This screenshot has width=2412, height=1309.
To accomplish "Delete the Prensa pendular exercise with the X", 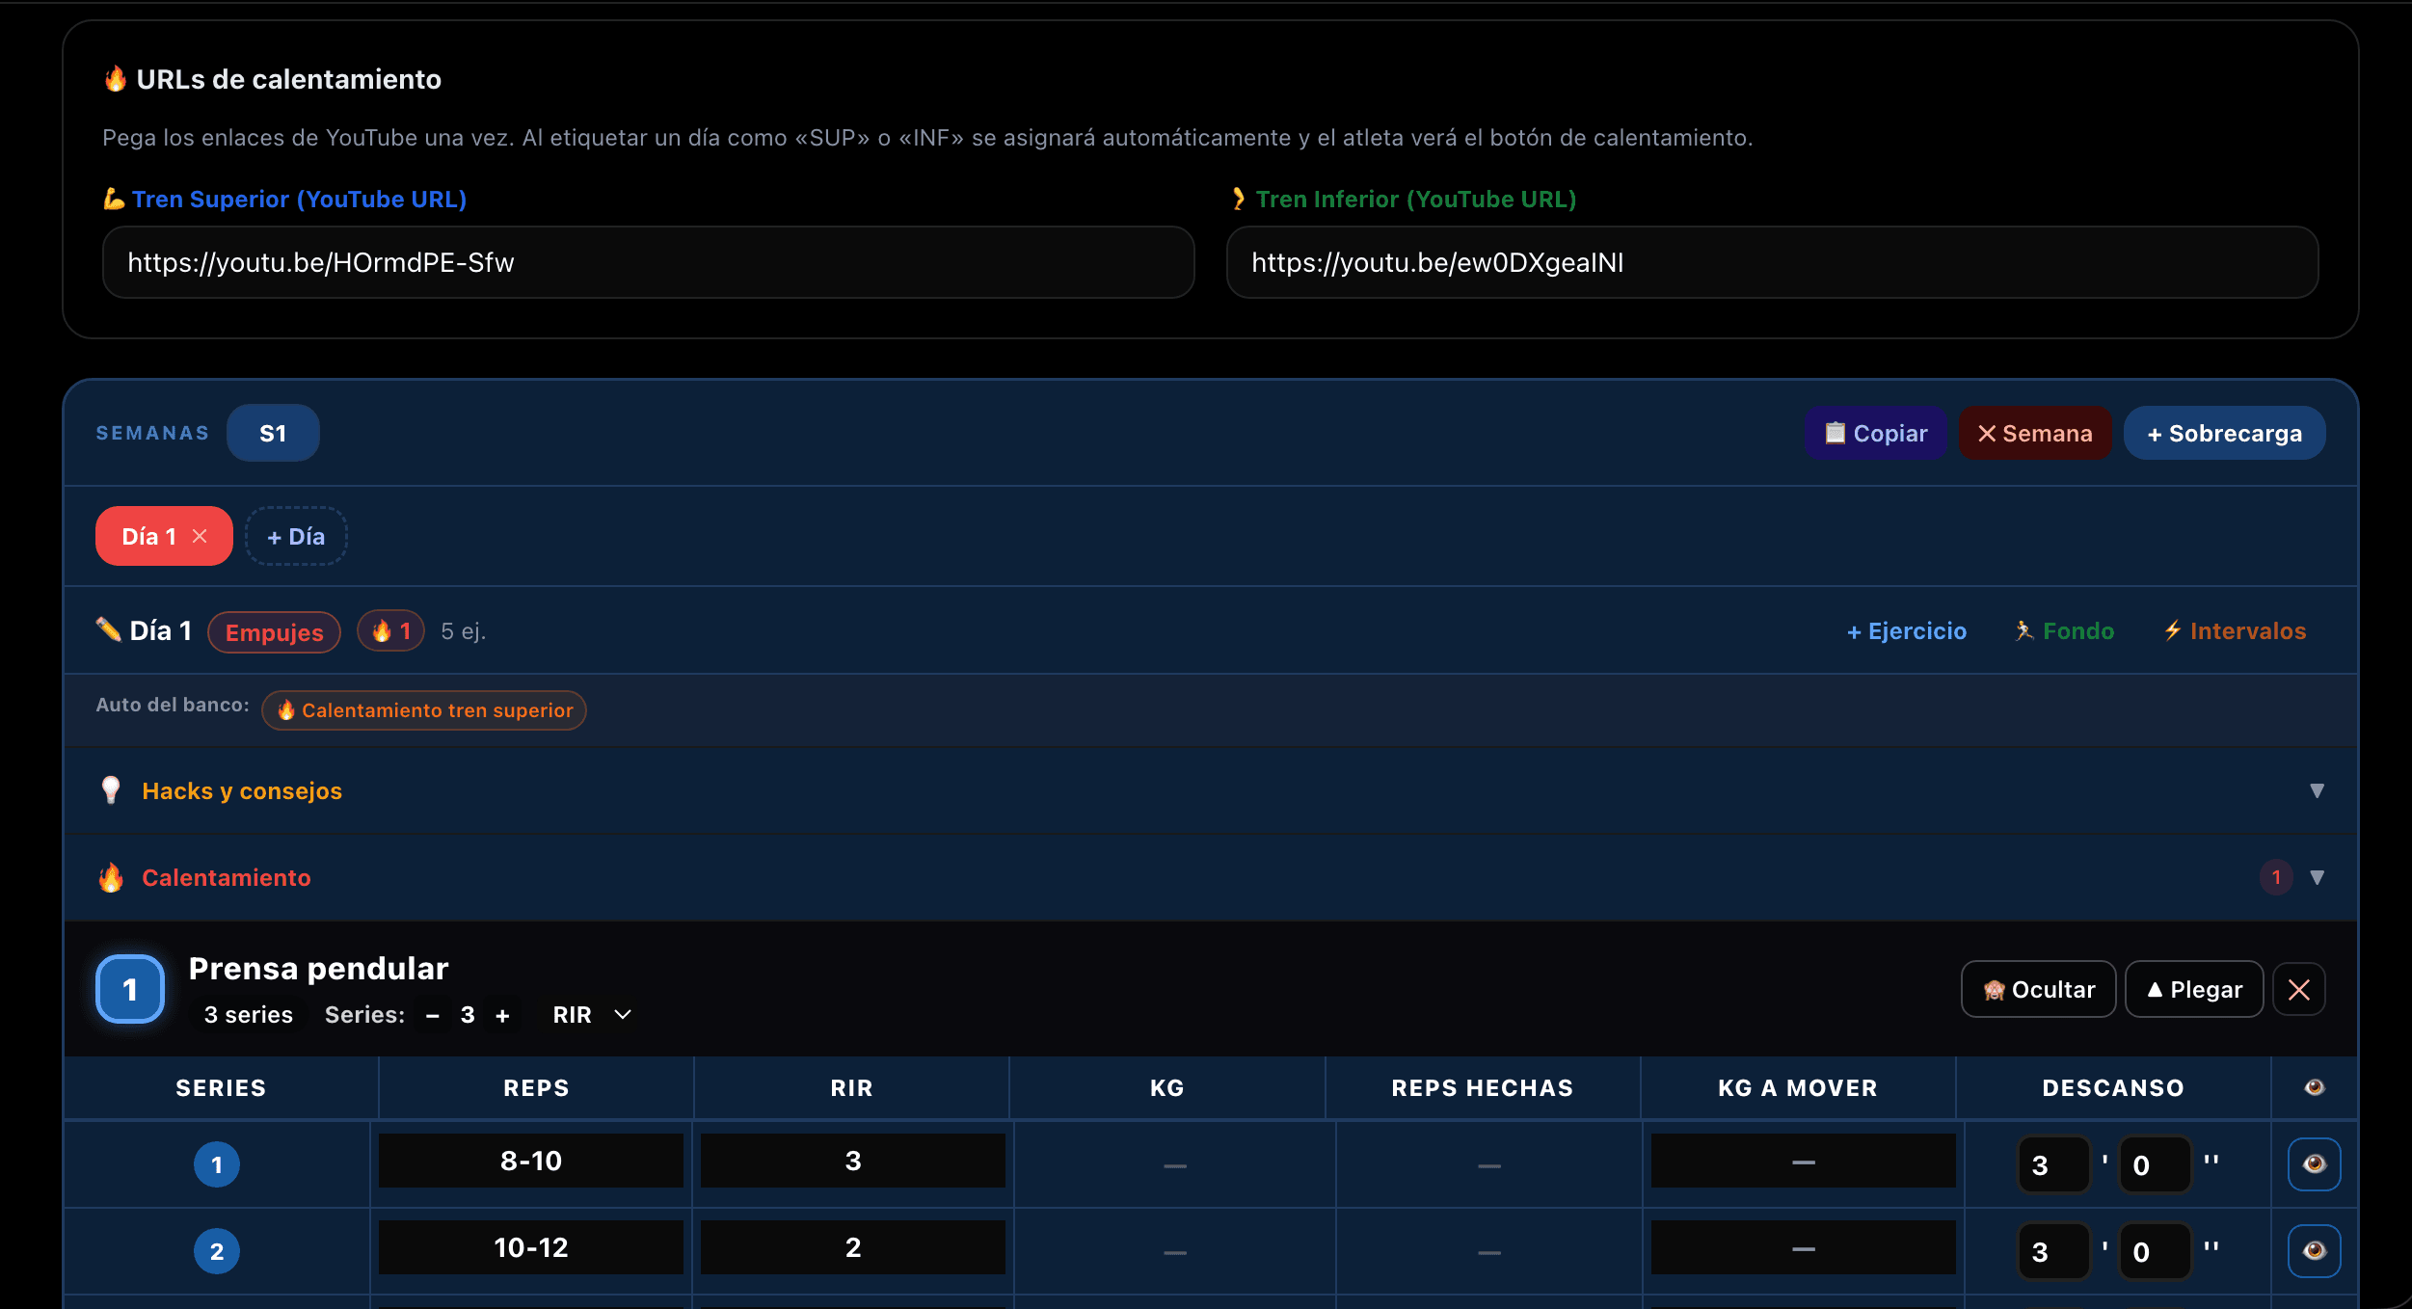I will (x=2298, y=989).
